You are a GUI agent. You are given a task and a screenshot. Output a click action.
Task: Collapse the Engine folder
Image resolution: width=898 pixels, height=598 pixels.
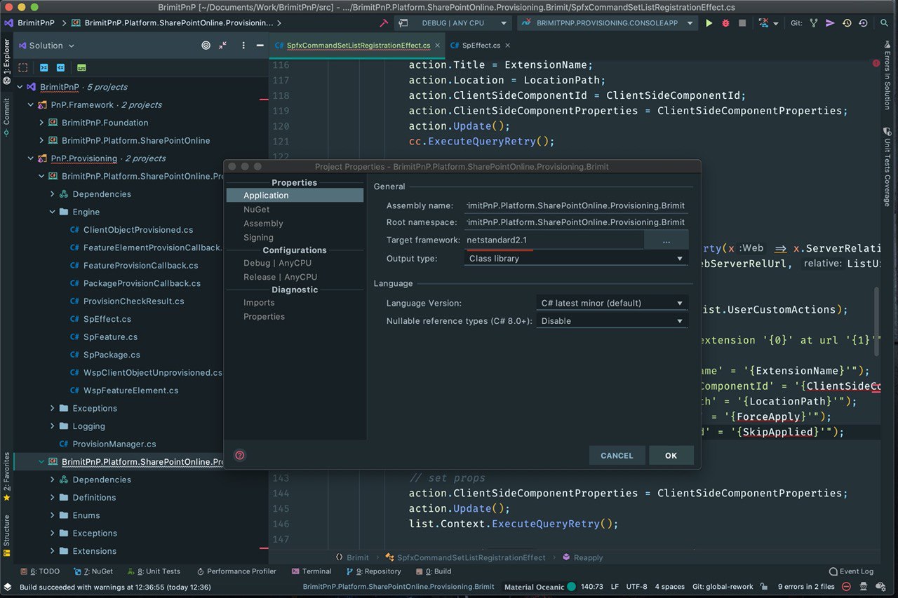52,212
